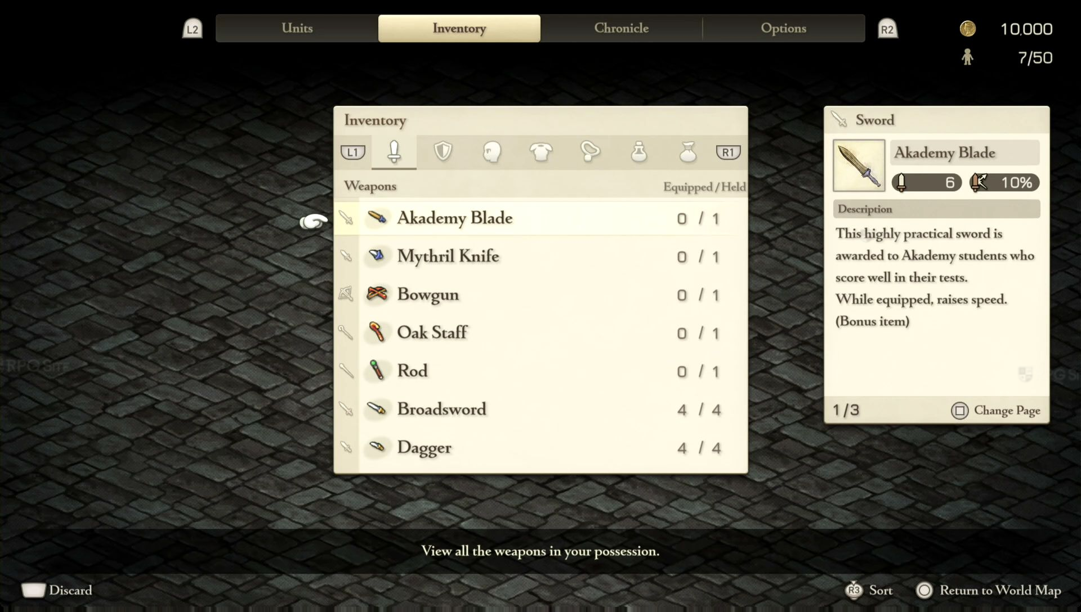The image size is (1081, 612).
Task: Select the Bowgun row
Action: (x=541, y=294)
